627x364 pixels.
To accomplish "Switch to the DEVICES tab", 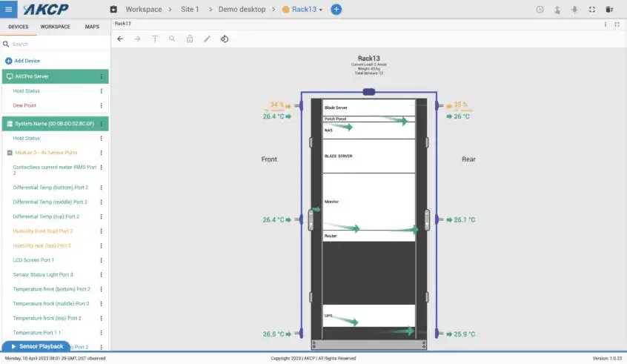I will [x=19, y=27].
